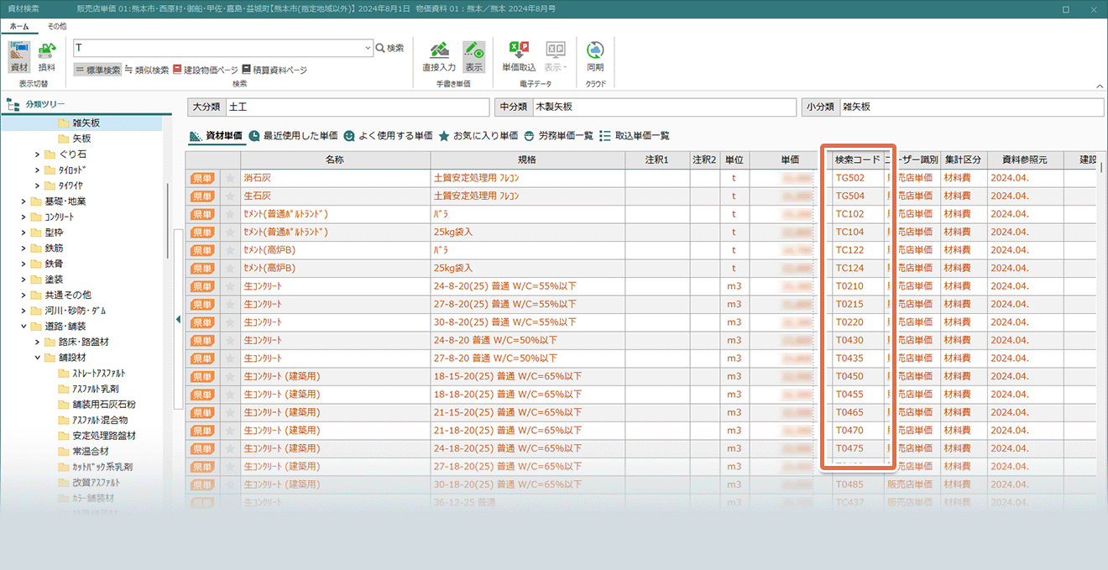Toggle star for ｾﾒﾝﾄ(高炉B) 25kg袋入 row
The width and height of the screenshot is (1108, 570).
(x=230, y=269)
